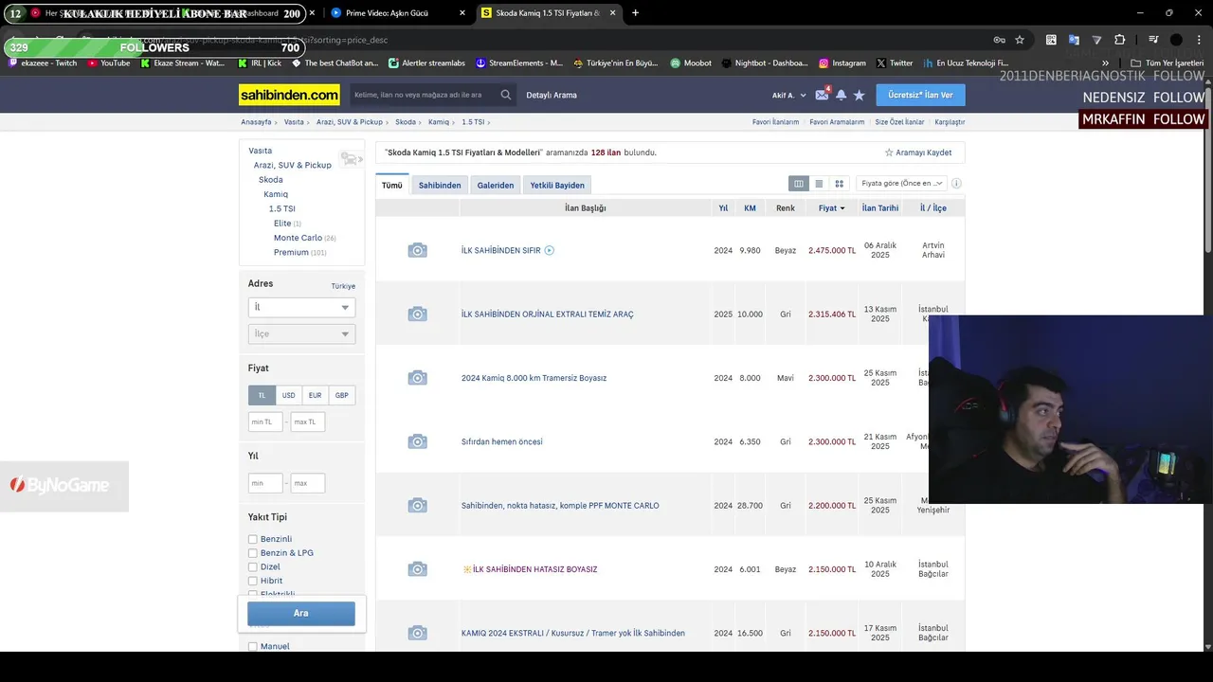Tick the Manuel gearbox checkbox
Viewport: 1213px width, 682px height.
pos(253,647)
